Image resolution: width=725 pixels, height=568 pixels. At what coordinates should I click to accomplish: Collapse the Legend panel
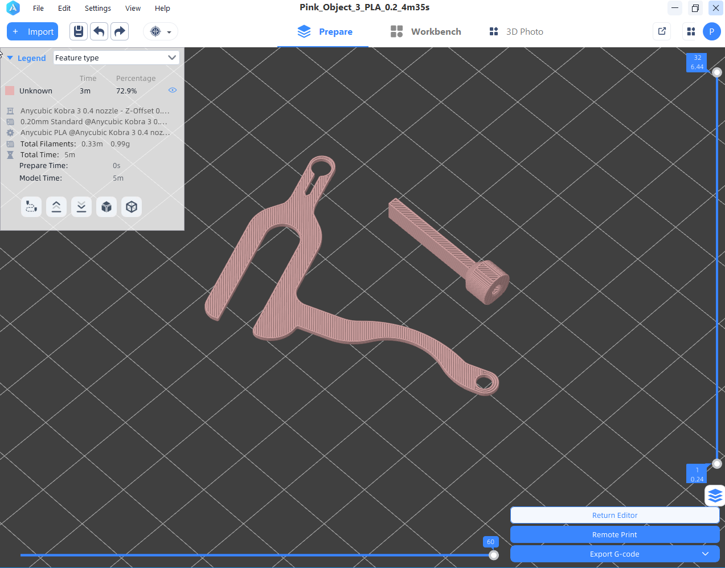tap(10, 58)
